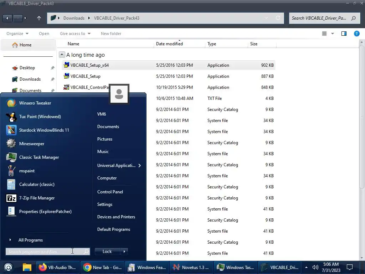Click Open in the Explorer toolbar
The image size is (365, 274).
(44, 34)
